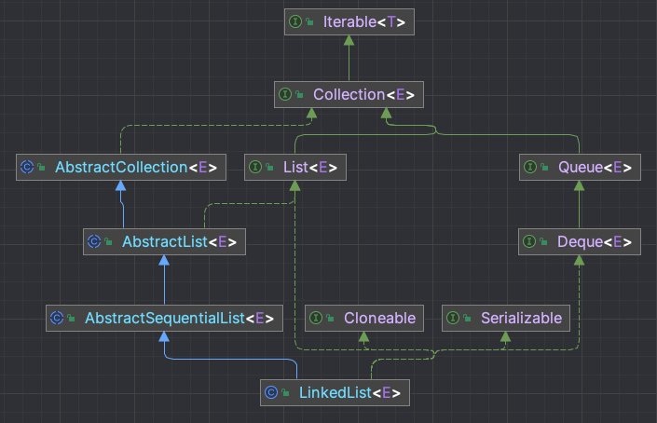The width and height of the screenshot is (657, 423).
Task: Click the AbstractList<E> name text
Action: 179,241
